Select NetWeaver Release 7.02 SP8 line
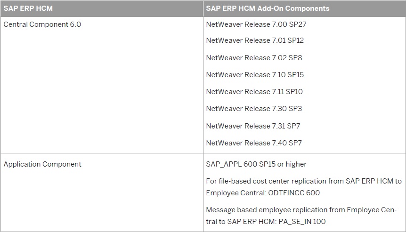 coord(254,57)
